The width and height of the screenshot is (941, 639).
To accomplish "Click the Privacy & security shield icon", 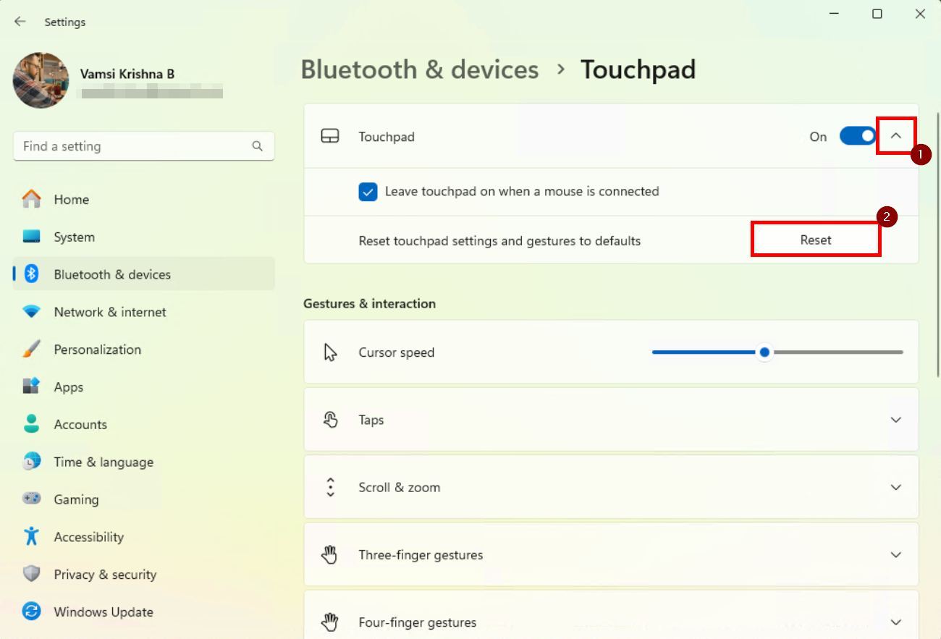I will (x=31, y=574).
